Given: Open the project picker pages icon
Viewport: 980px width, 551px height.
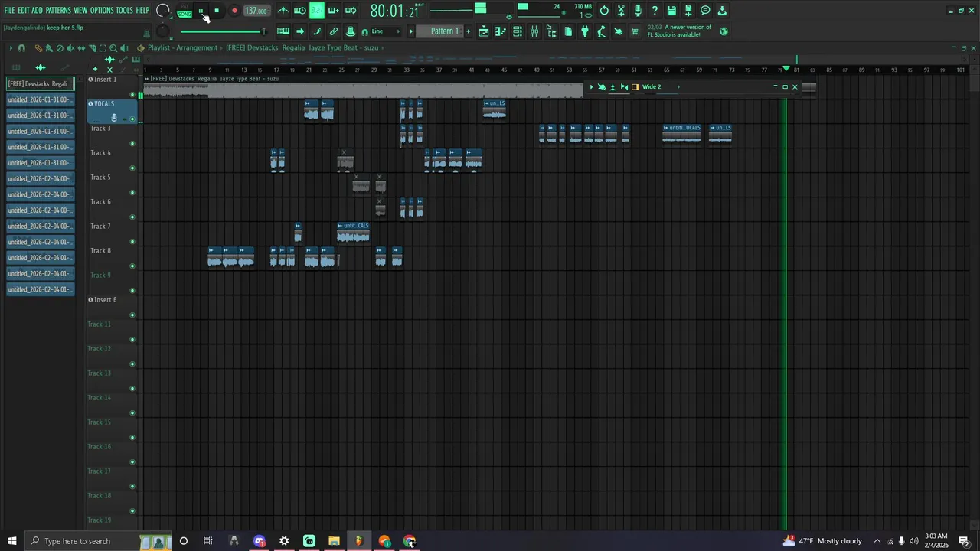Looking at the screenshot, I should [x=568, y=31].
